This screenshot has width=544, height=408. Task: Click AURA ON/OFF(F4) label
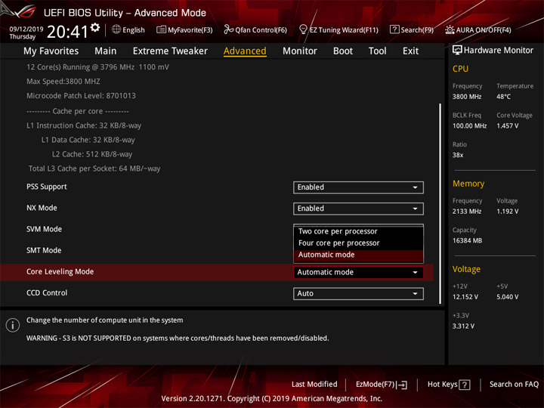[x=484, y=30]
